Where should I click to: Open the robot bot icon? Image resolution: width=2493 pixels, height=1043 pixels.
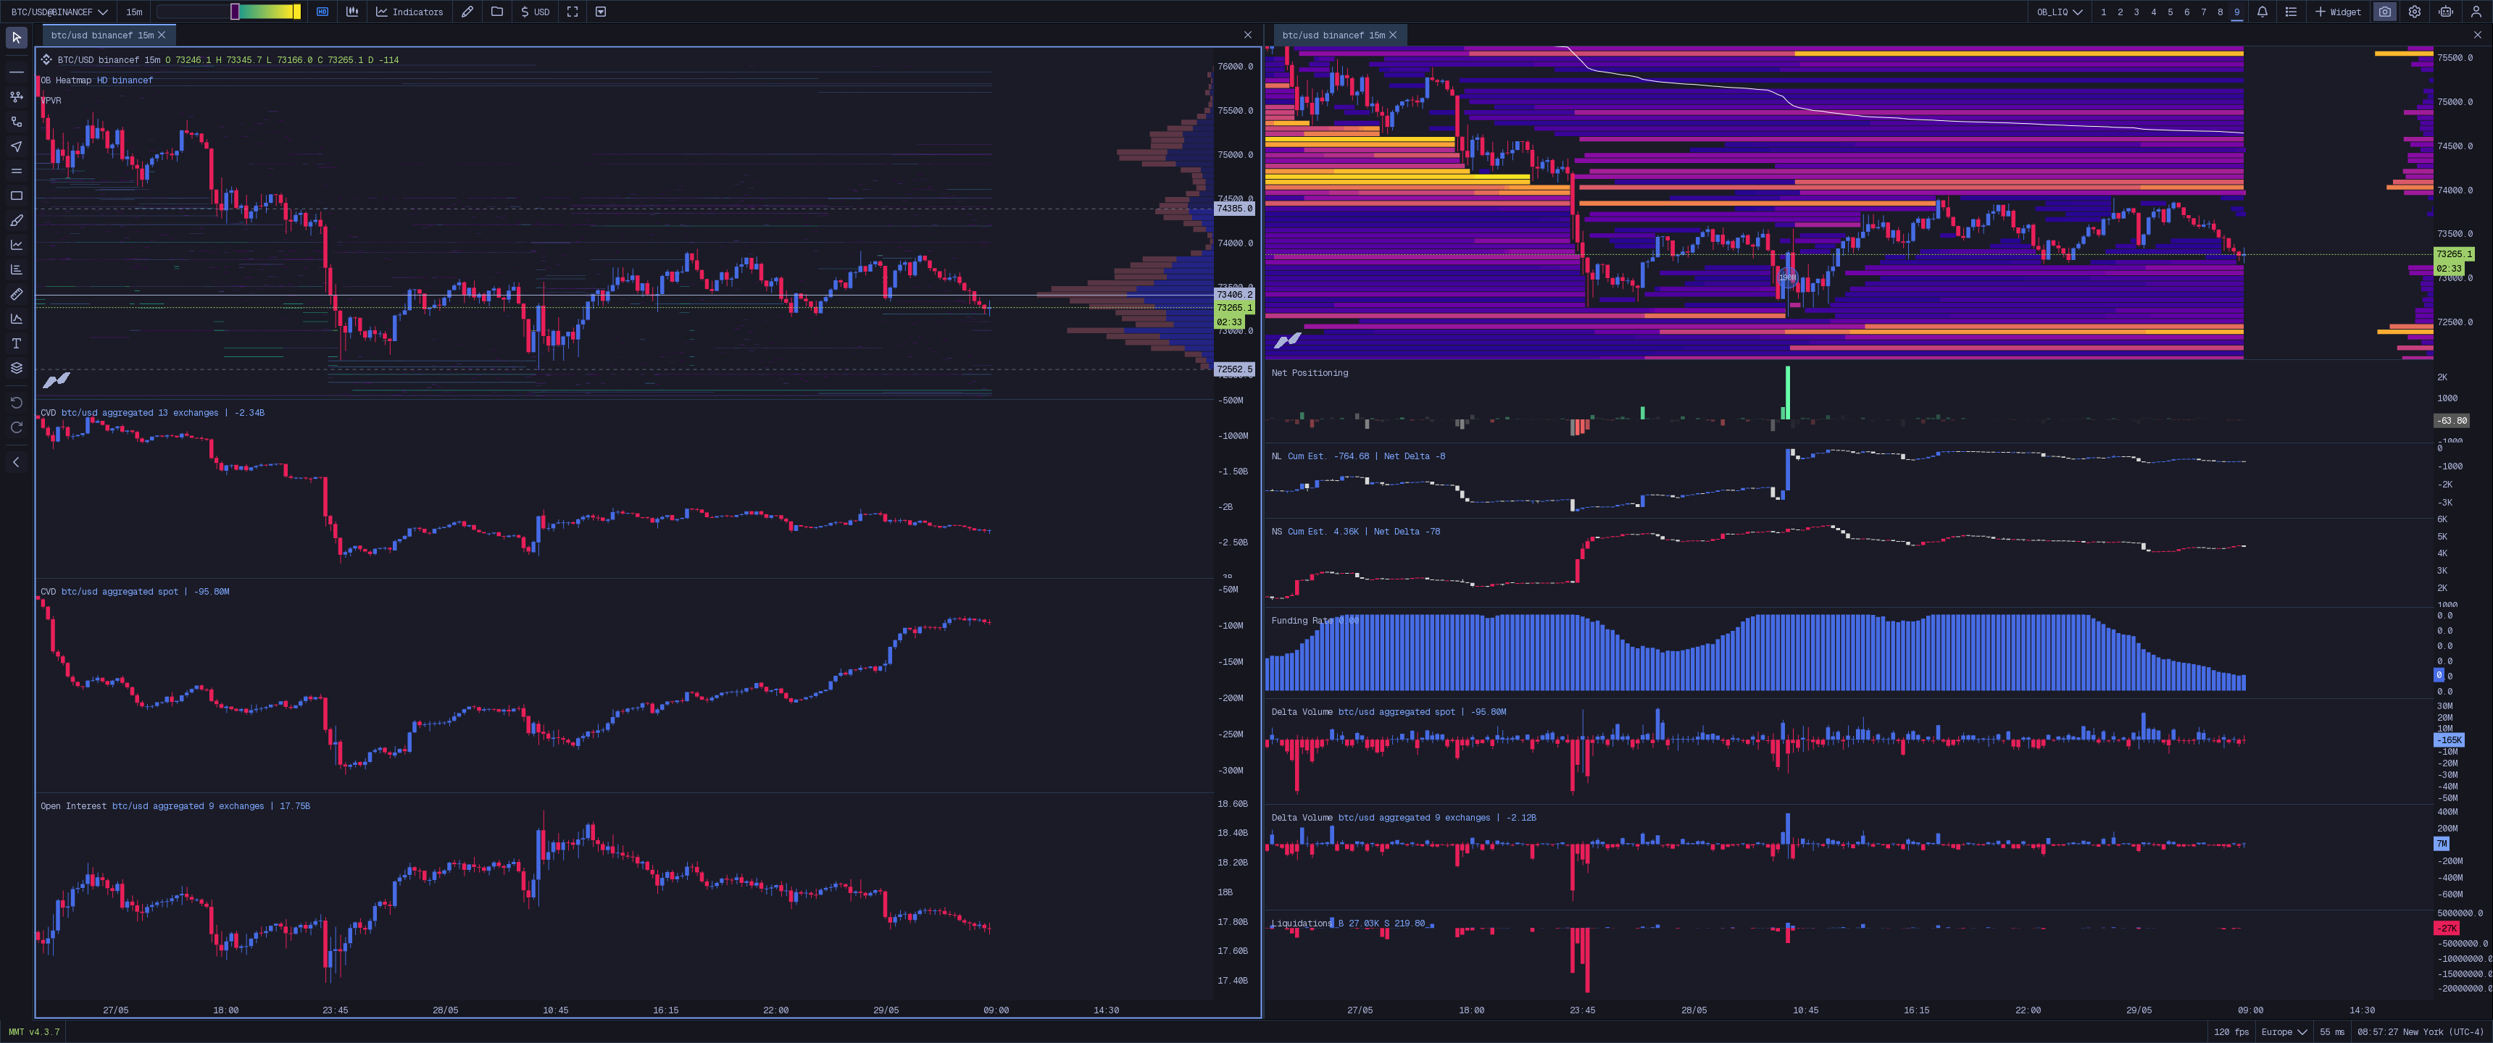[2446, 12]
